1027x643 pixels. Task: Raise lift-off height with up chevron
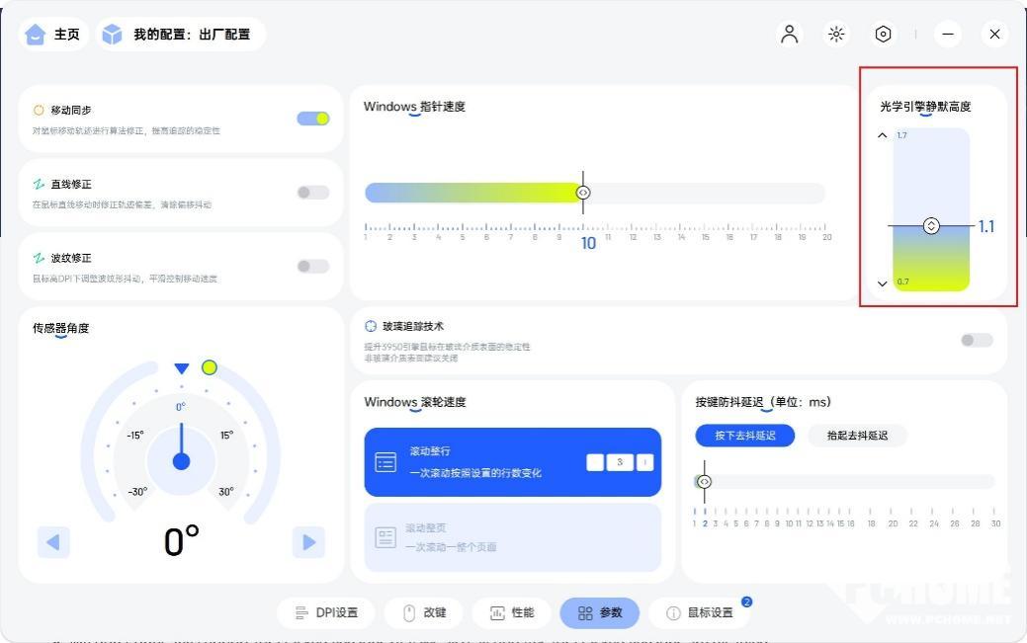pos(883,135)
